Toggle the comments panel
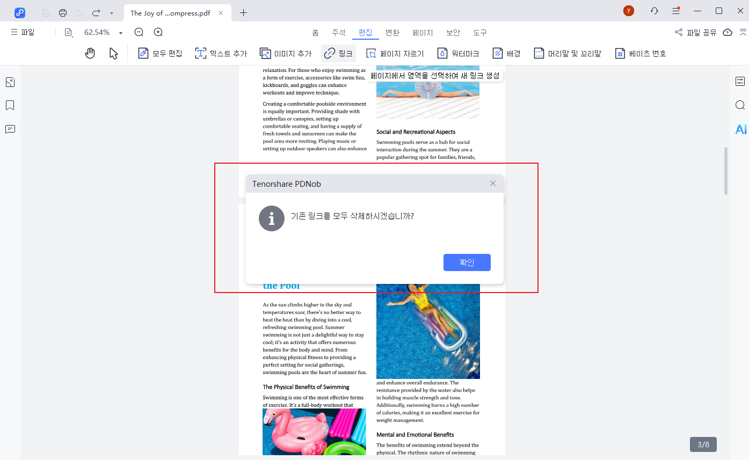This screenshot has height=460, width=749. (x=10, y=129)
